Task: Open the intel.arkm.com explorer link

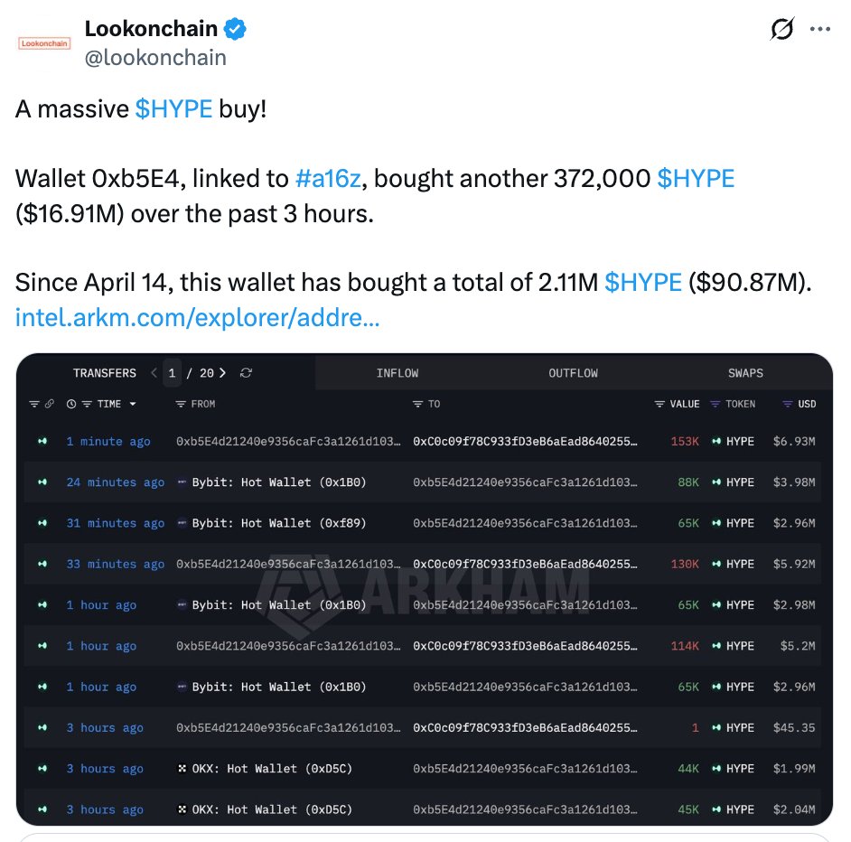Action: tap(198, 318)
